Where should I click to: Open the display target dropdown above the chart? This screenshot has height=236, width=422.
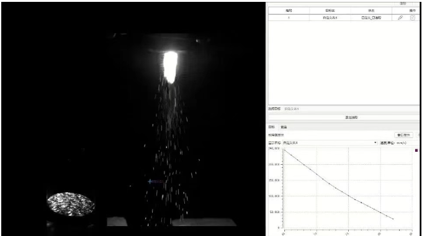(330, 143)
